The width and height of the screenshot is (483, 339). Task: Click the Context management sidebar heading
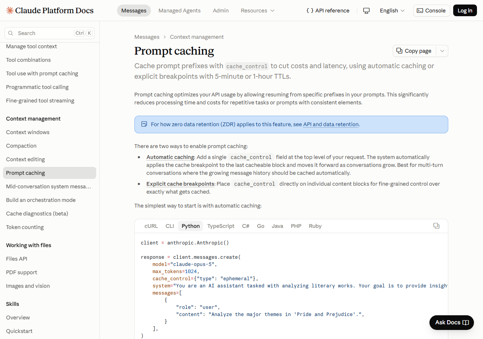tap(33, 119)
